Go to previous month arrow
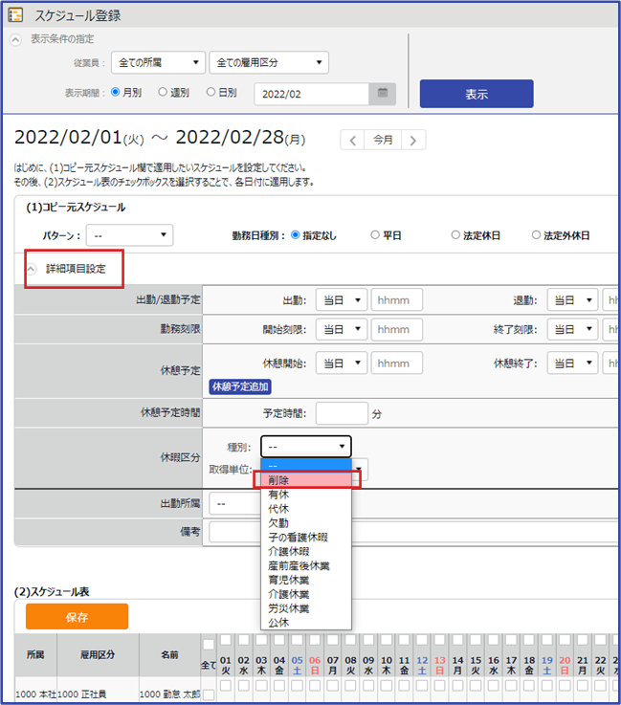The width and height of the screenshot is (621, 705). (x=352, y=141)
